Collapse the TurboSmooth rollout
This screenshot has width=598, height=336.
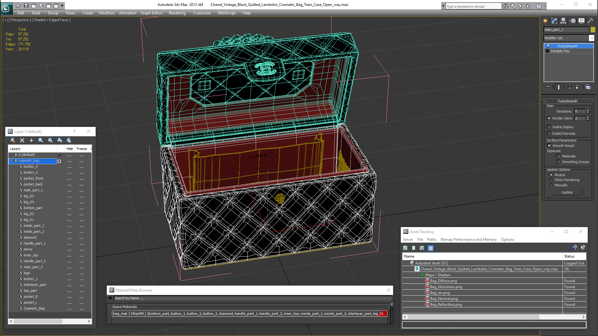545,101
